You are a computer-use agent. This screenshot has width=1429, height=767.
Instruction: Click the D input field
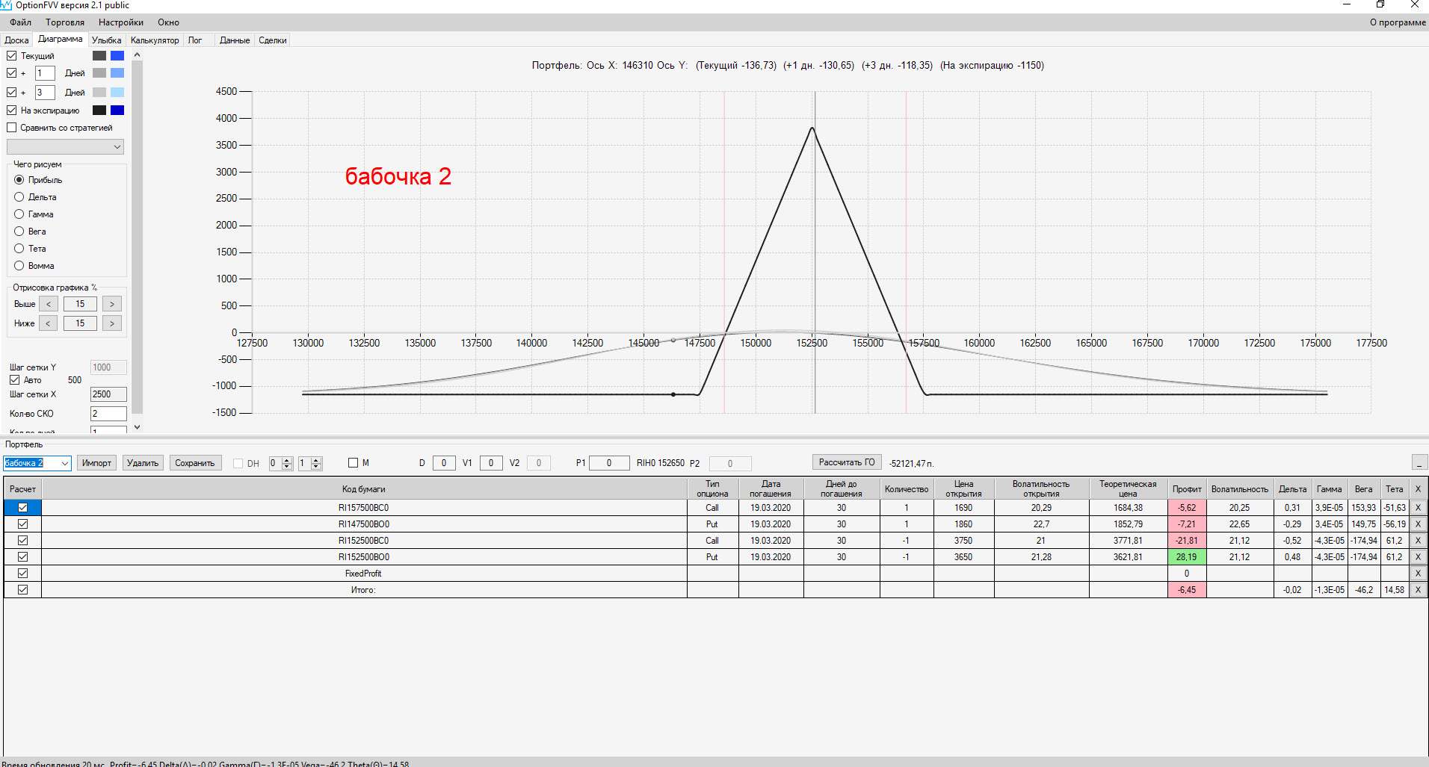coord(444,463)
